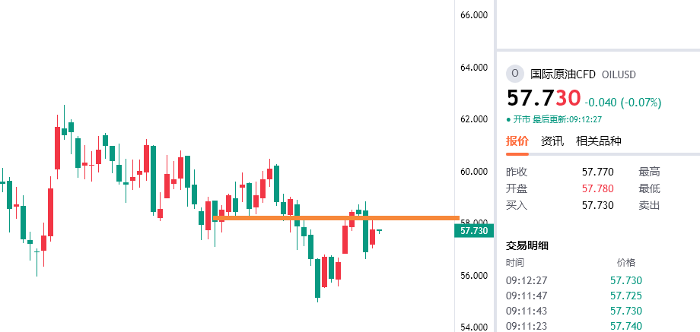
Task: Click the large 57.730 current price
Action: [544, 99]
